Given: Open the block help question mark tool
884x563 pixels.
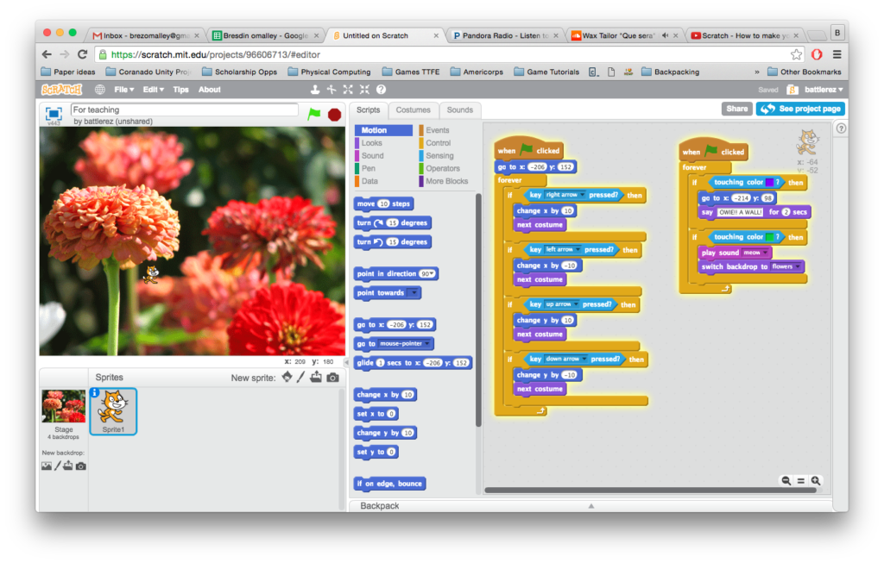Looking at the screenshot, I should click(x=381, y=90).
